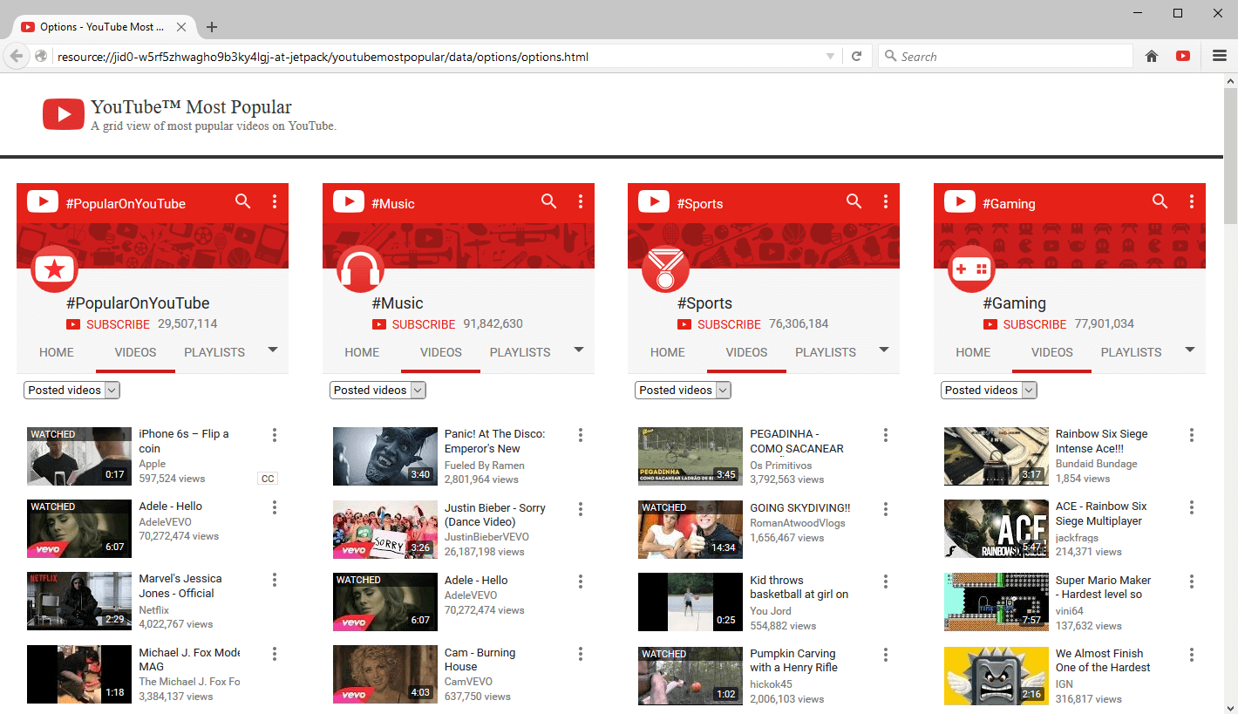Expand more tabs arrow in #Music
1238x714 pixels.
click(579, 350)
